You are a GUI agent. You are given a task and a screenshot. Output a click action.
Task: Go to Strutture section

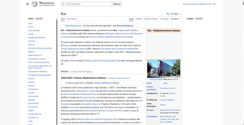coord(32,41)
